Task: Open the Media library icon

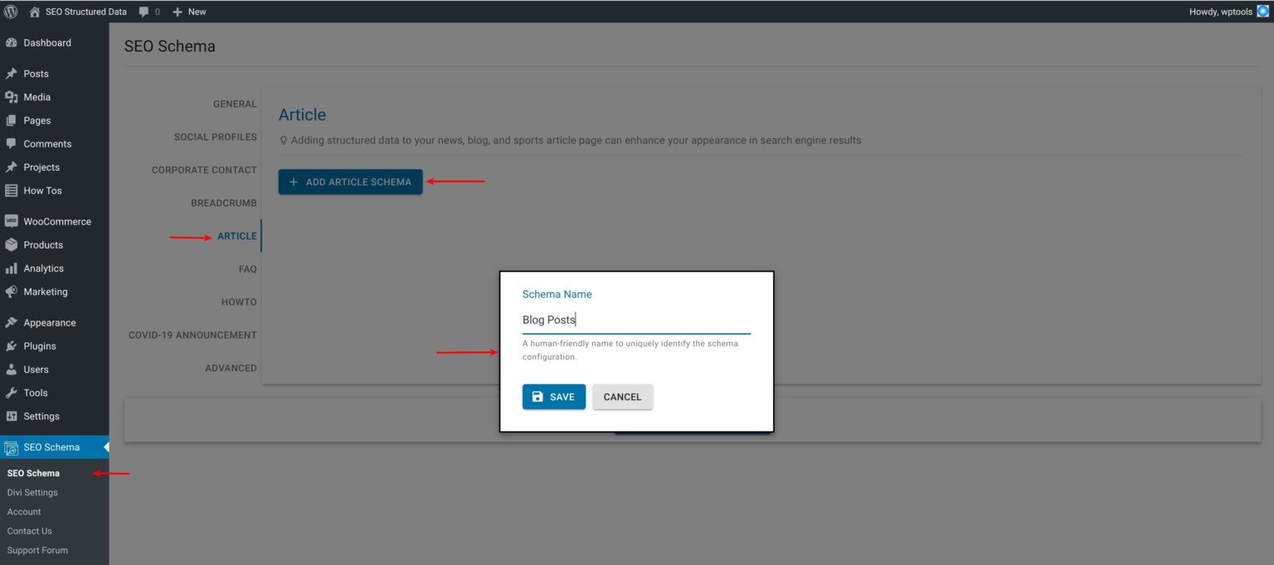Action: pyautogui.click(x=12, y=96)
